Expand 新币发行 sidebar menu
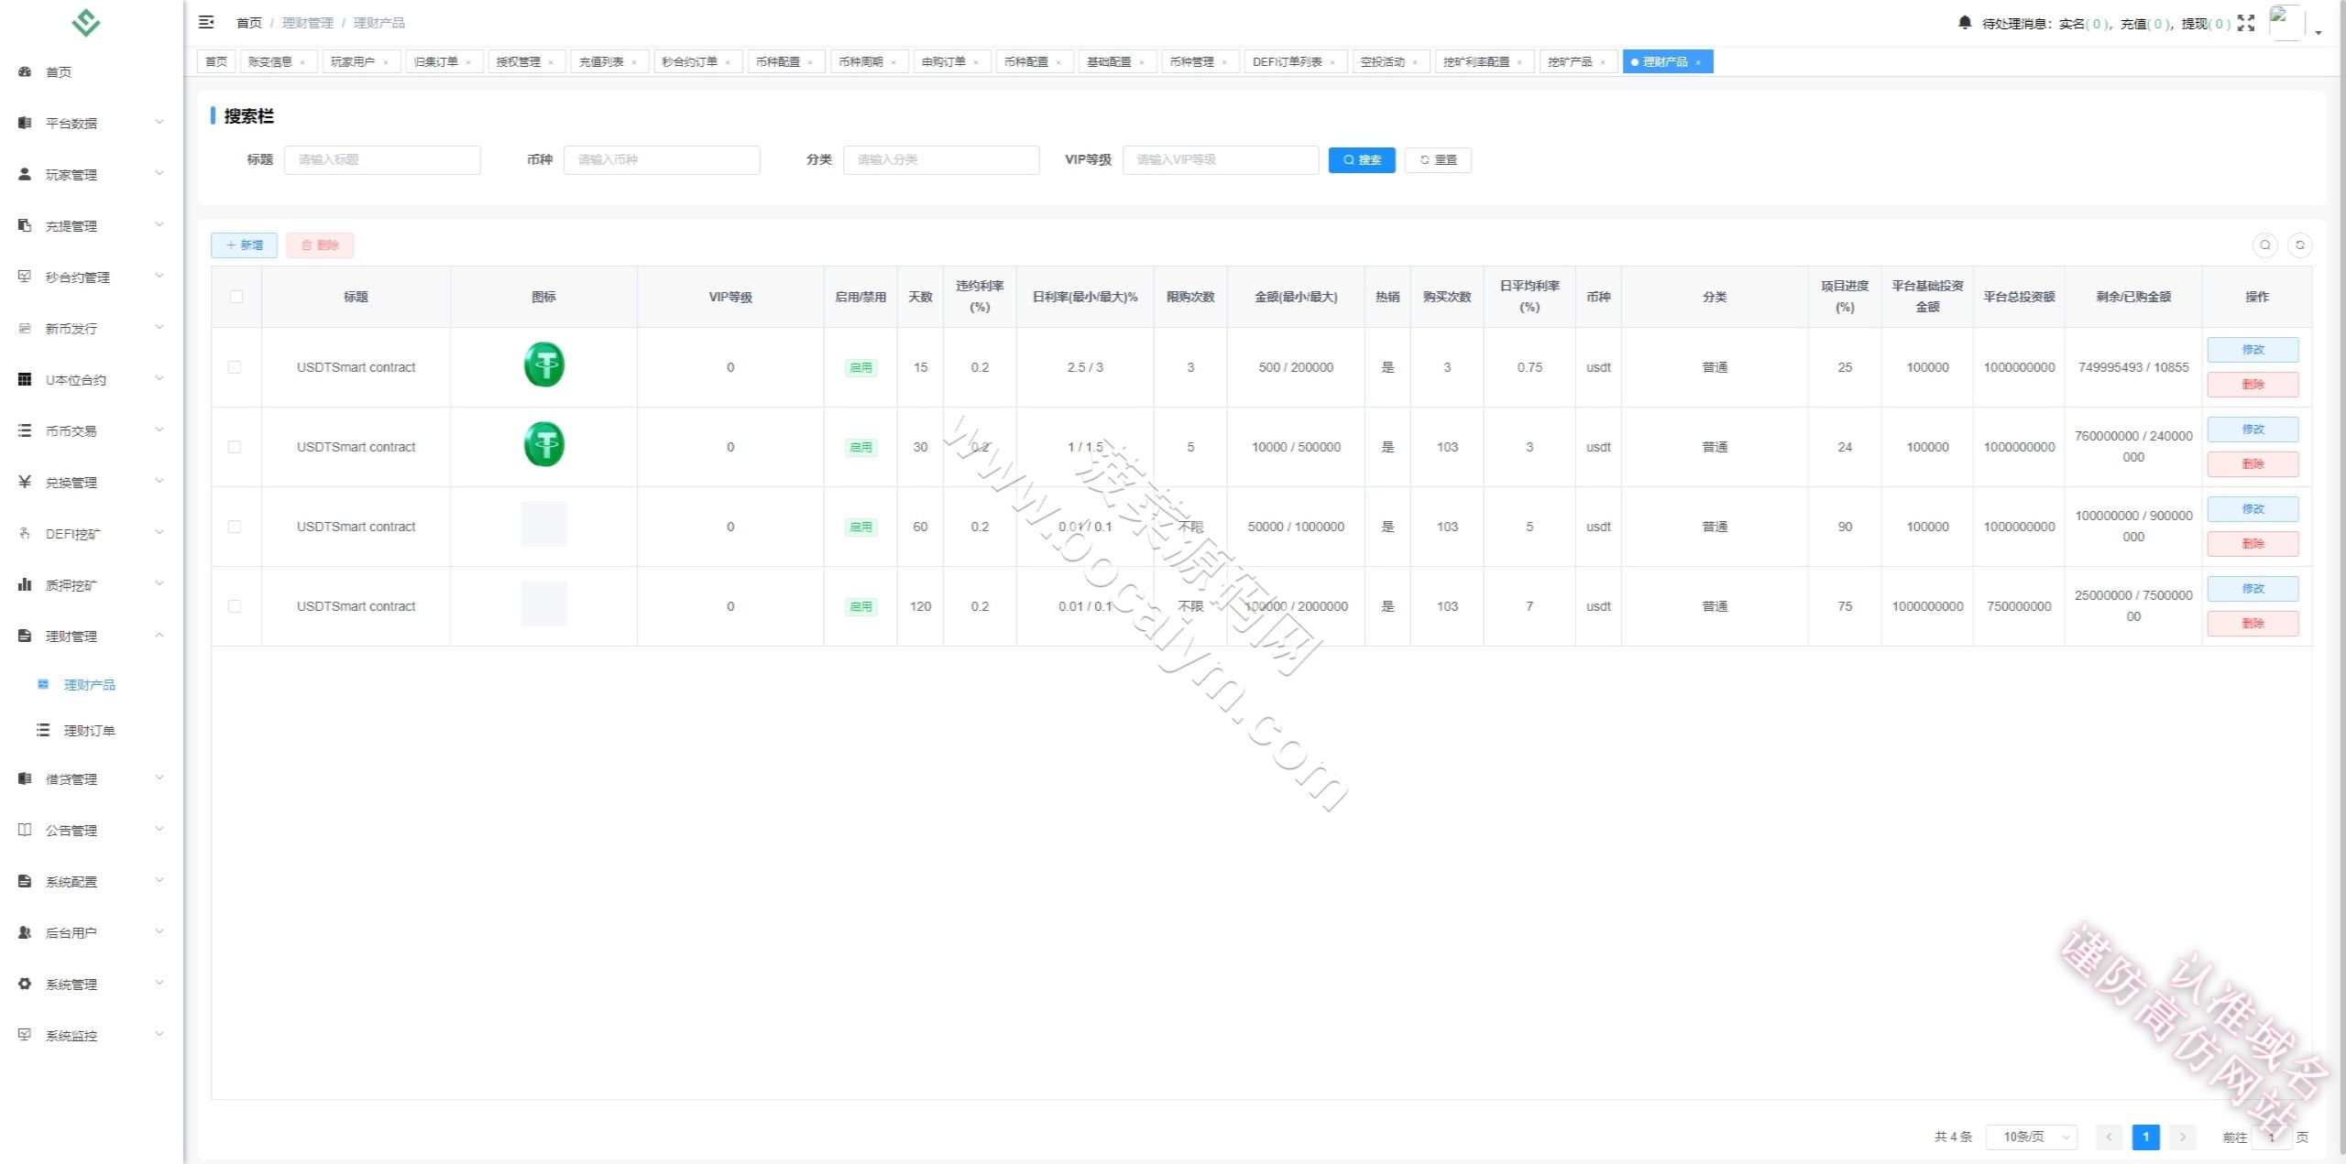2346x1164 pixels. tap(92, 329)
